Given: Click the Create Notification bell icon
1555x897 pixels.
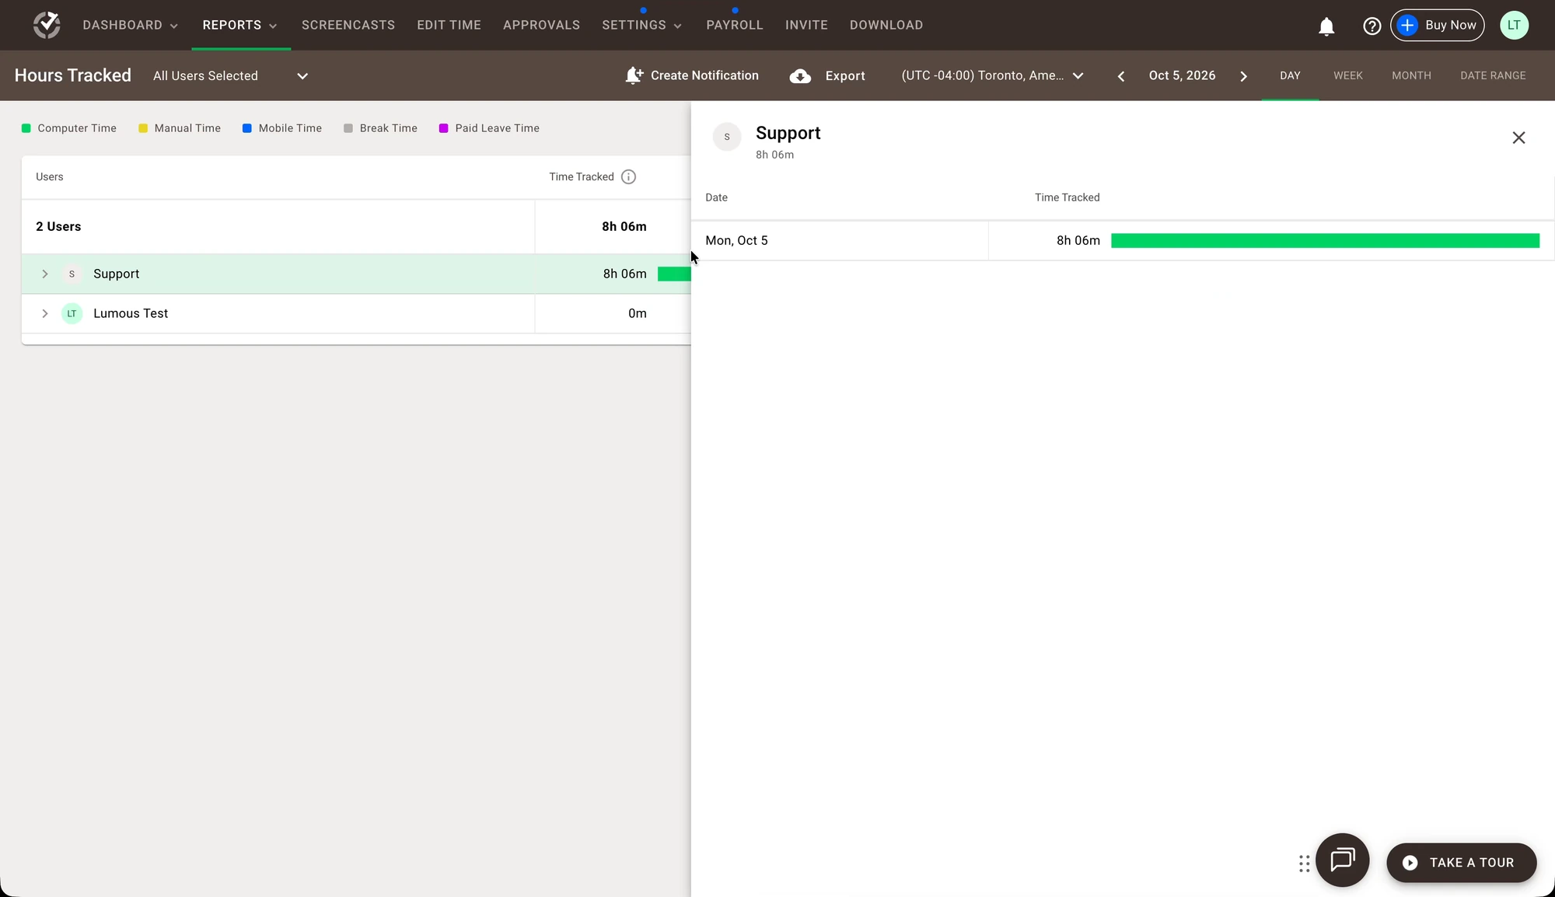Looking at the screenshot, I should 634,75.
